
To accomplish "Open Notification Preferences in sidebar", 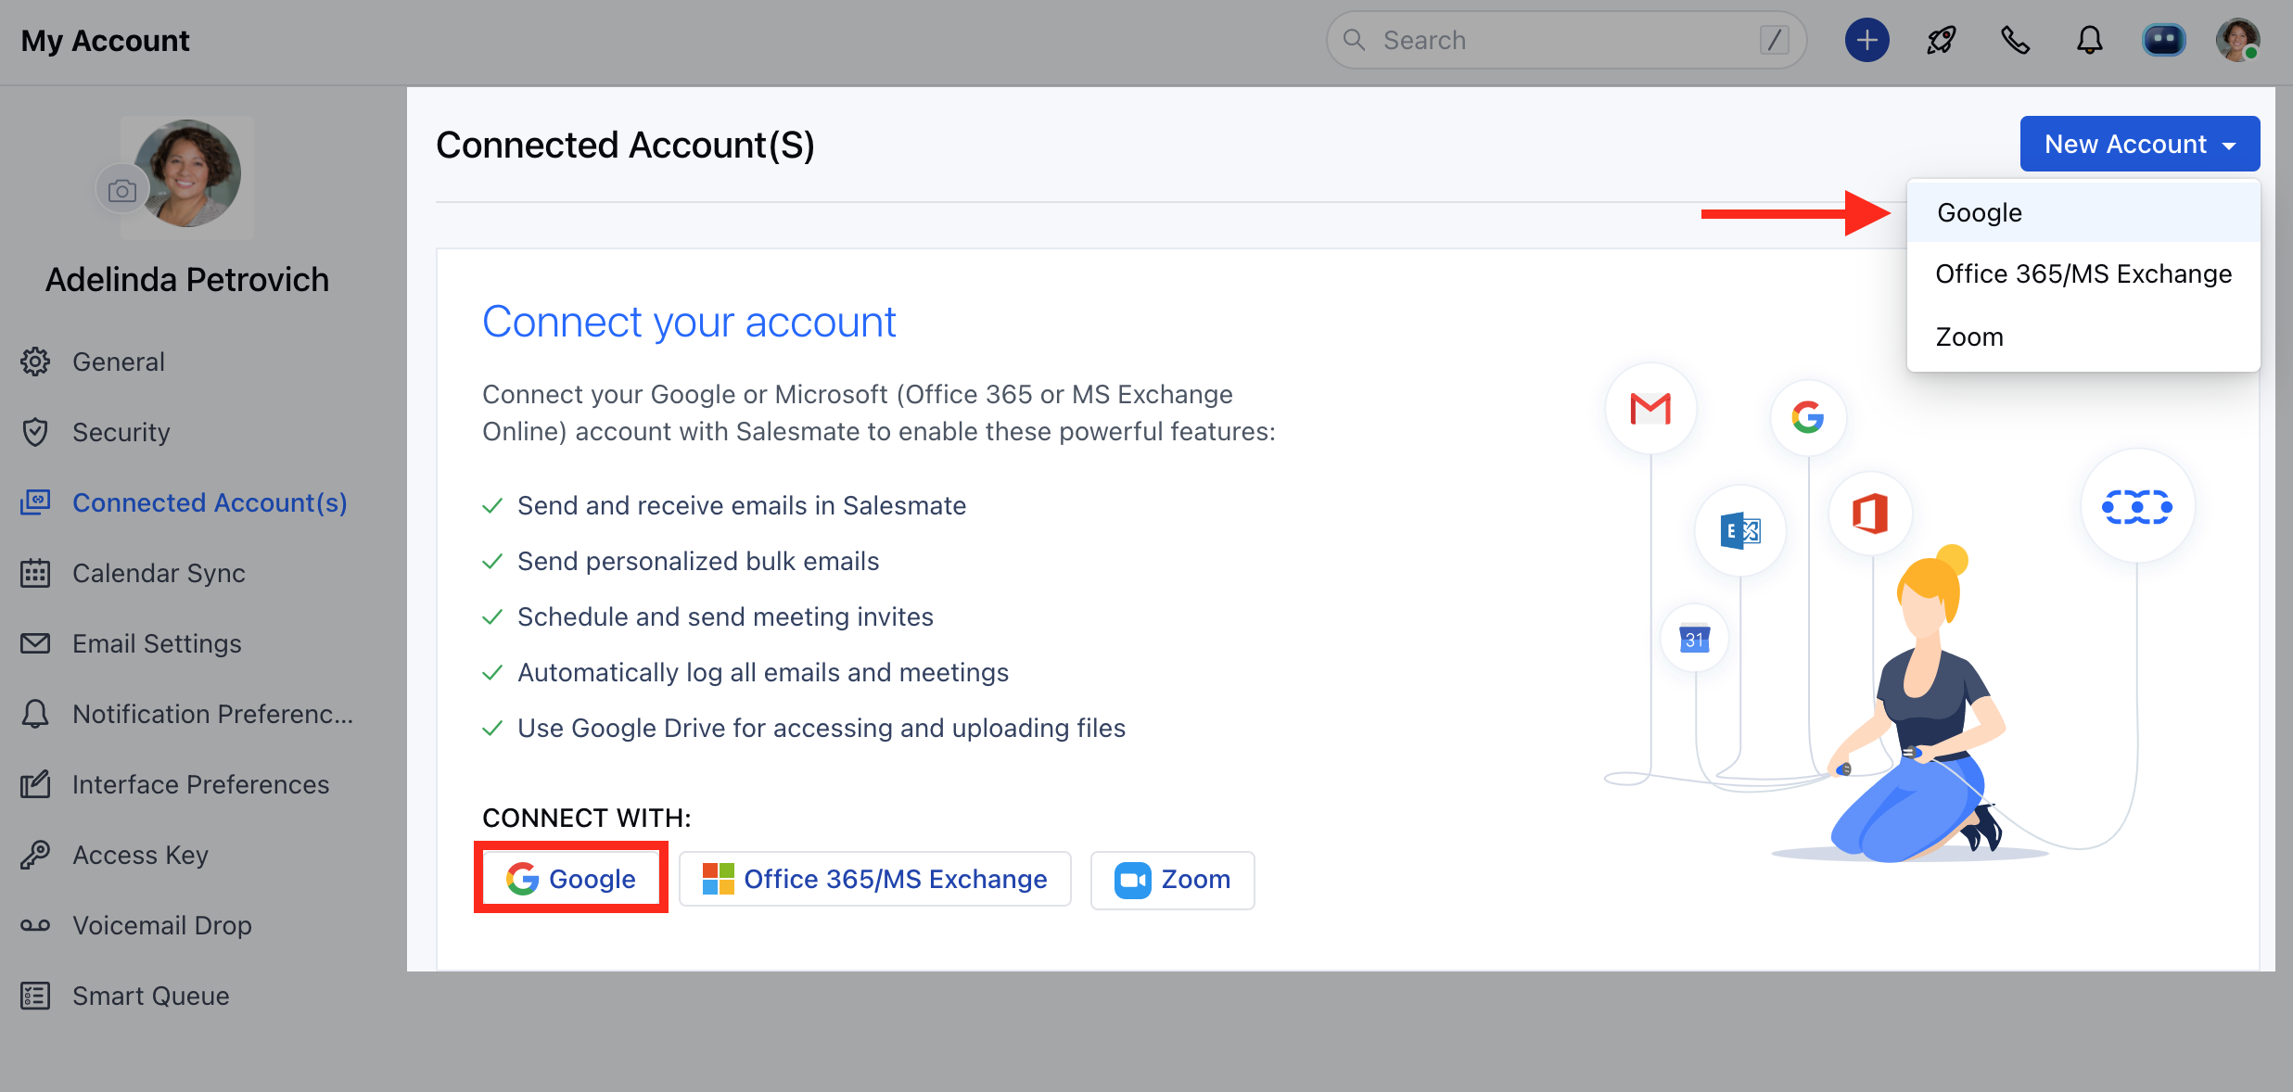I will coord(212,714).
